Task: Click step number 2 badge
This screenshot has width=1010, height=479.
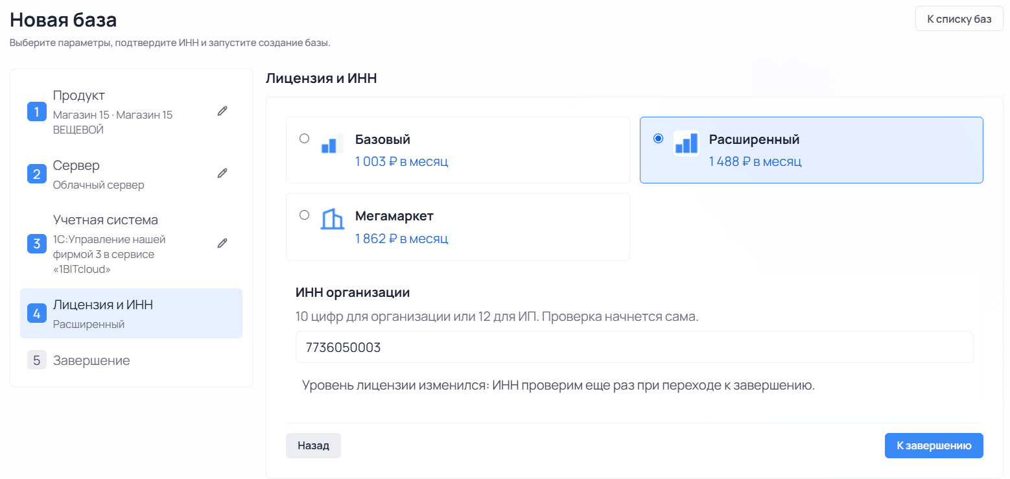Action: (x=37, y=174)
